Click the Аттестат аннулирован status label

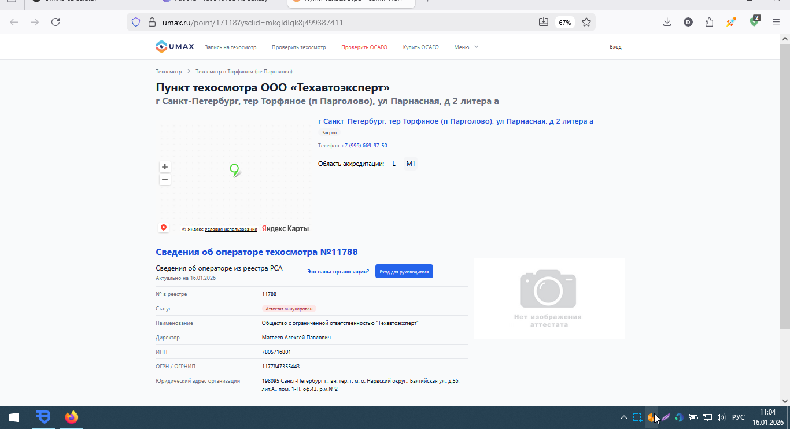(289, 309)
